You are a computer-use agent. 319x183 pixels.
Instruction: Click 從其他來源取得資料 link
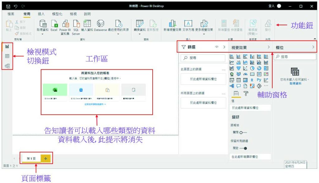coord(95,104)
